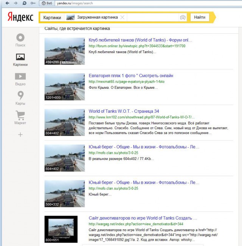The width and height of the screenshot is (242, 246).
Task: Open Маркет in the left sidebar
Action: (20, 118)
